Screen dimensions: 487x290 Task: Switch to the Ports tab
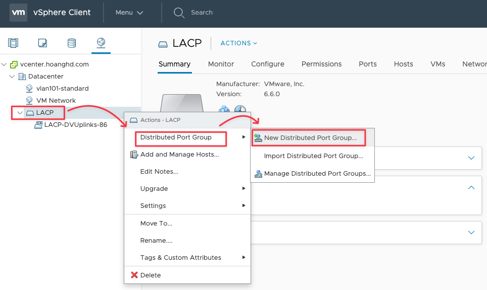(368, 64)
